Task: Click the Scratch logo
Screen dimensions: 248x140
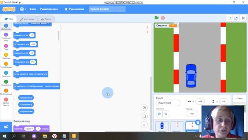Action: point(9,9)
